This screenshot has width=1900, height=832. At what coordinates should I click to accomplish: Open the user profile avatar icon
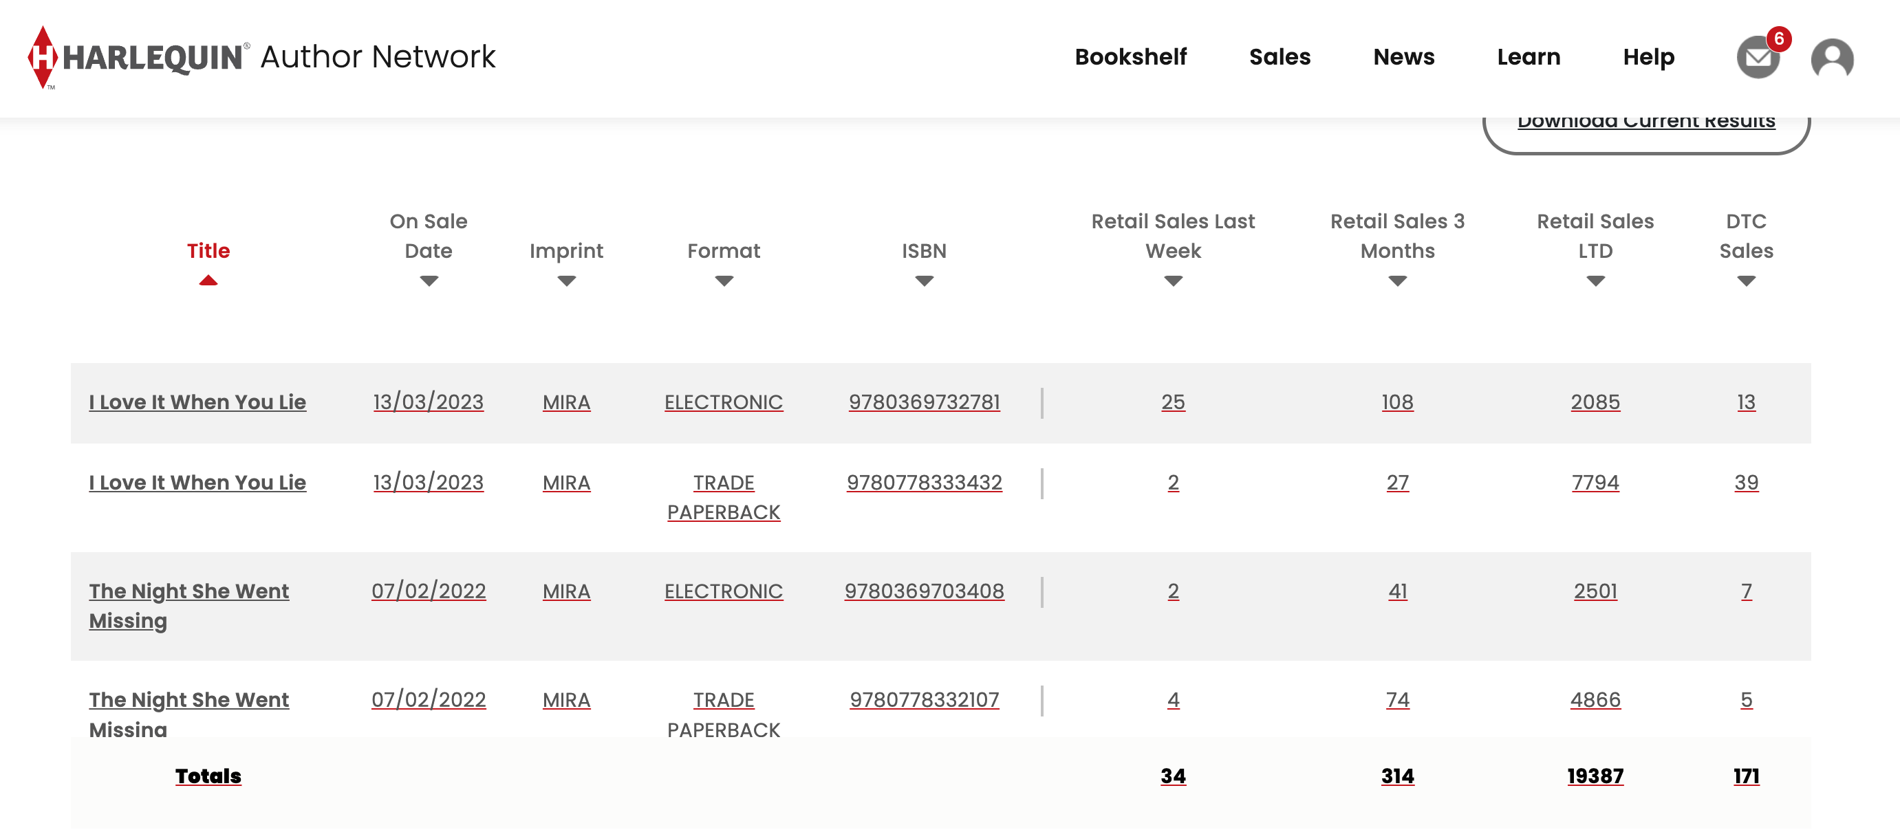point(1832,58)
